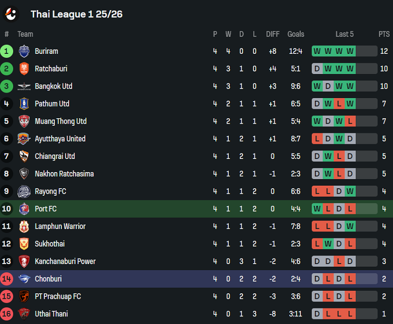Viewport: 393px width, 324px height.
Task: Click Rayong FC's Last 5 form bar
Action: pos(344,191)
